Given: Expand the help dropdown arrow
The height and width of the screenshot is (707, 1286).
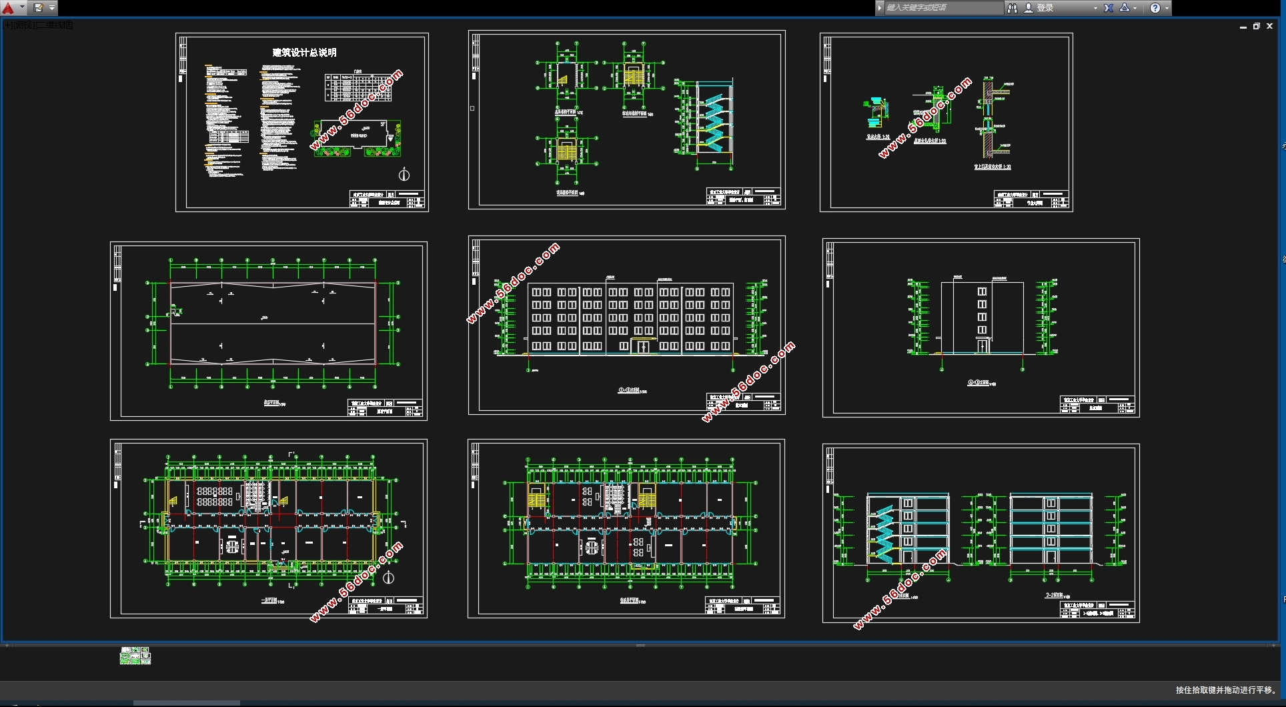Looking at the screenshot, I should click(1167, 8).
